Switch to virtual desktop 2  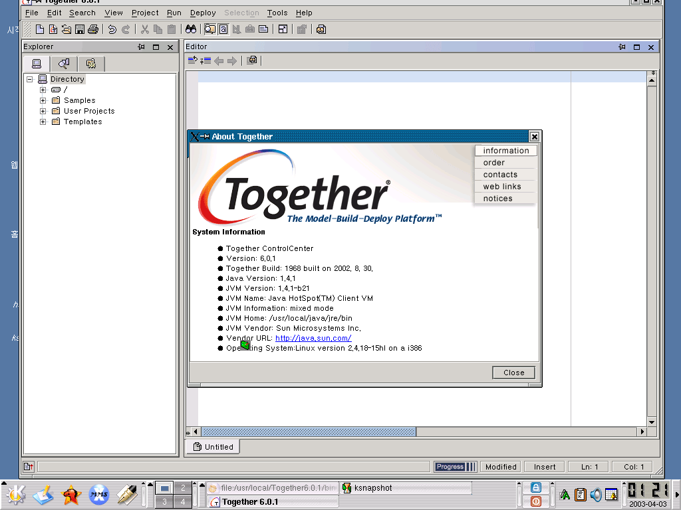pyautogui.click(x=183, y=488)
